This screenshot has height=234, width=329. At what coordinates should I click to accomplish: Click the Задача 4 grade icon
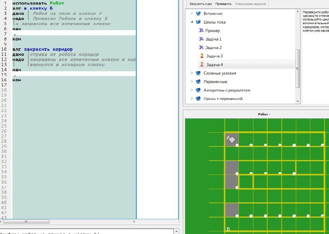point(202,65)
